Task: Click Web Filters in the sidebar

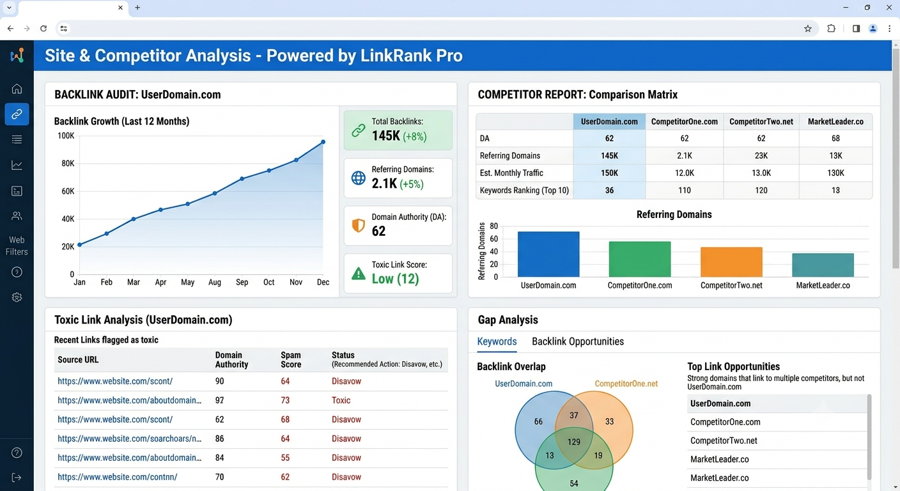Action: 17,245
